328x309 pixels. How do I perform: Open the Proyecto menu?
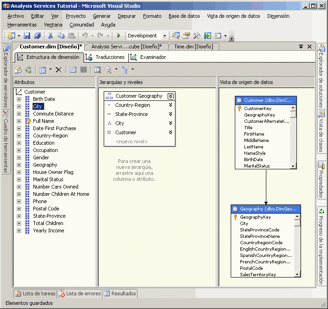(76, 16)
